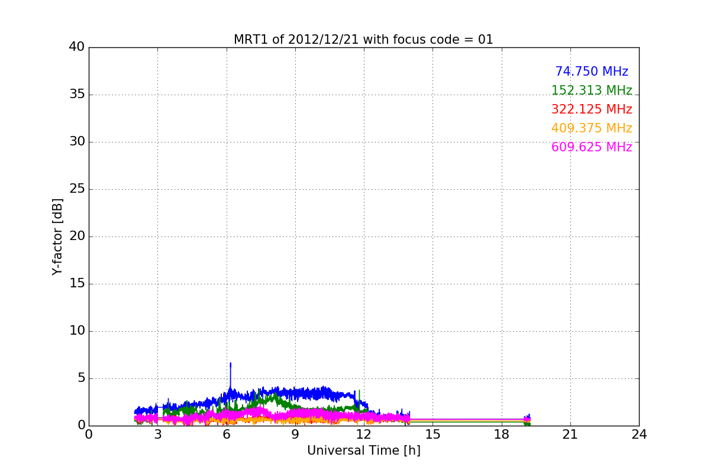Select the orange 409.375 MHz legend label
The width and height of the screenshot is (710, 473).
click(x=592, y=128)
